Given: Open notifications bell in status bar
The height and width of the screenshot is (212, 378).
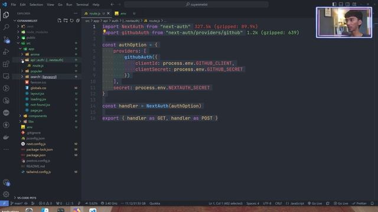Looking at the screenshot, I should (x=372, y=203).
